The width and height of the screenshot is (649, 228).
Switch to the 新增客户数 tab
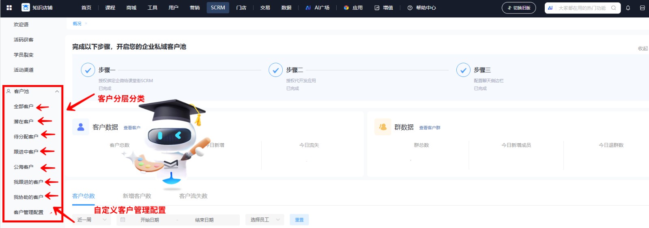tap(137, 196)
